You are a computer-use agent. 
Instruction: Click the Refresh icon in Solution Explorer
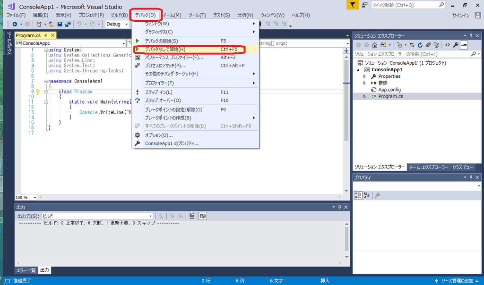[x=420, y=45]
